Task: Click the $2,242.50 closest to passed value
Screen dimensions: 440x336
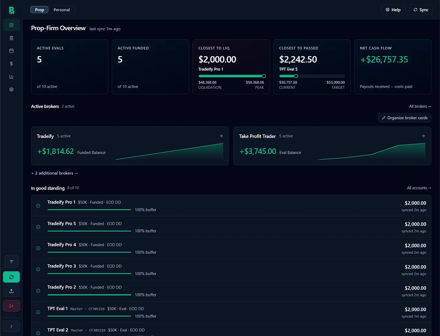Action: pyautogui.click(x=298, y=59)
